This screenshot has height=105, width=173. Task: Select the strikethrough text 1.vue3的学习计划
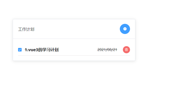[42, 50]
